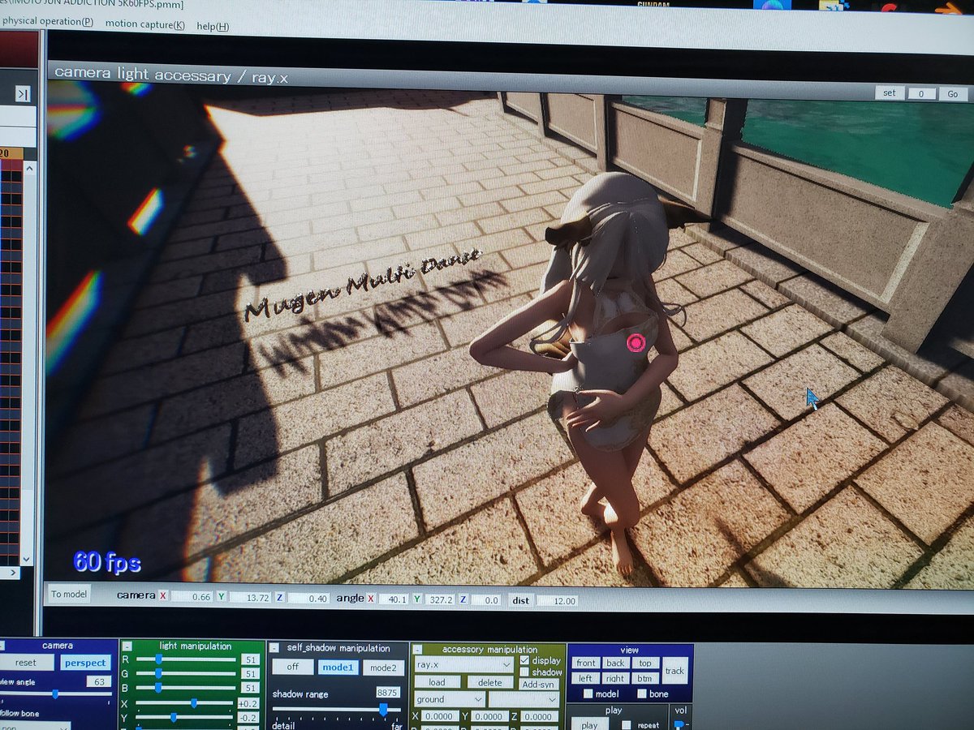
Task: Click the timeline scrollbar down arrow
Action: [x=25, y=559]
